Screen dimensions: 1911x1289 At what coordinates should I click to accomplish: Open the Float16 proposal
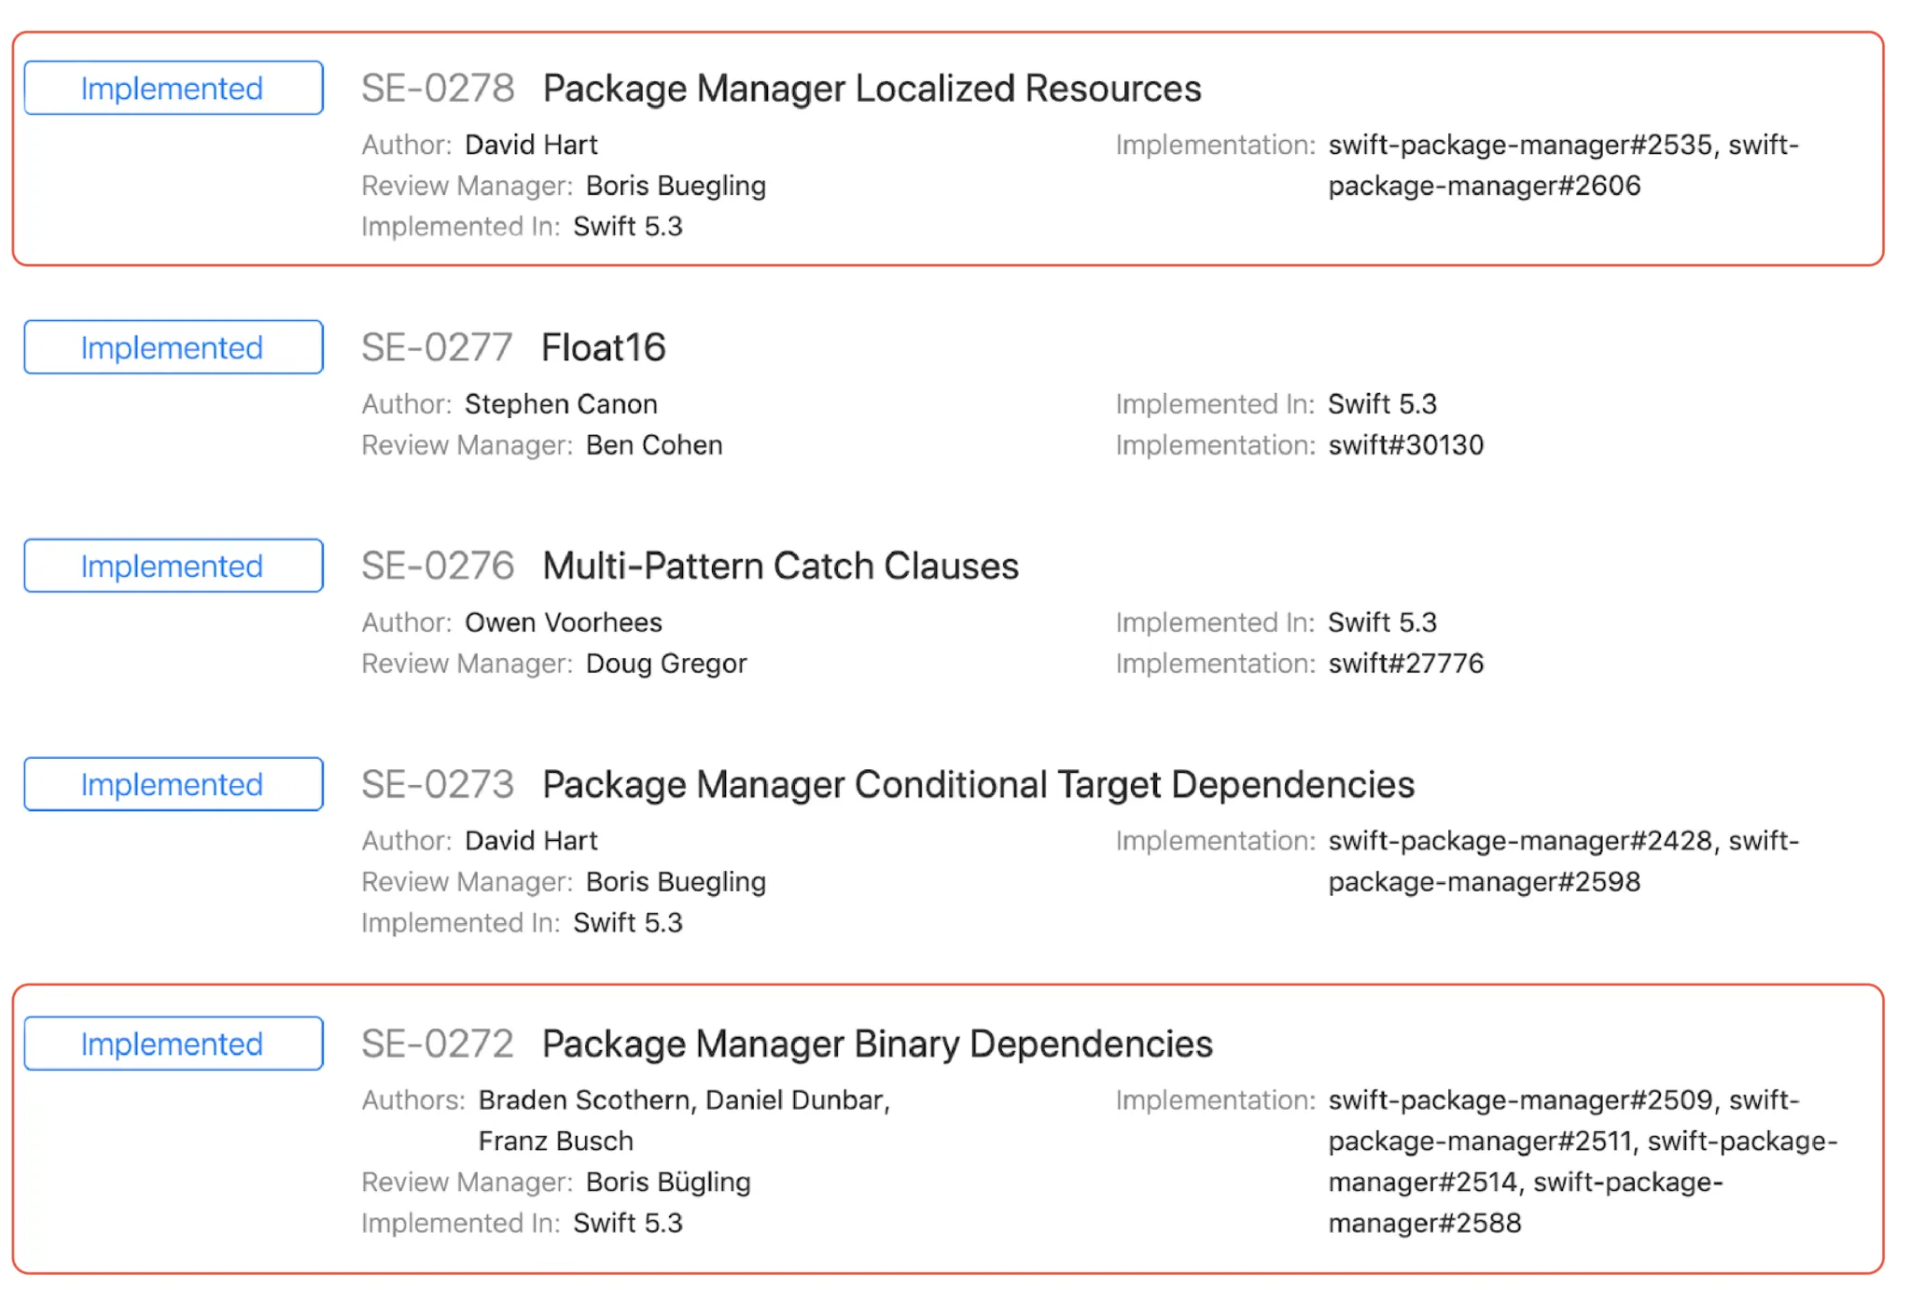tap(603, 347)
